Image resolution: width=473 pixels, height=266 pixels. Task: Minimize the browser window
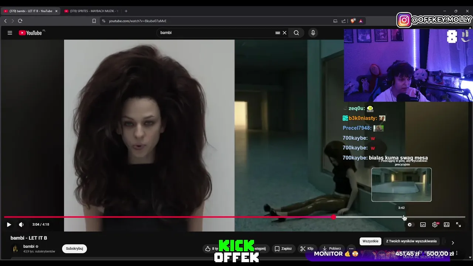445,11
